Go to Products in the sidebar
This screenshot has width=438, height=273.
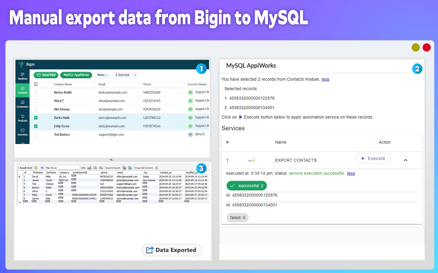click(23, 118)
